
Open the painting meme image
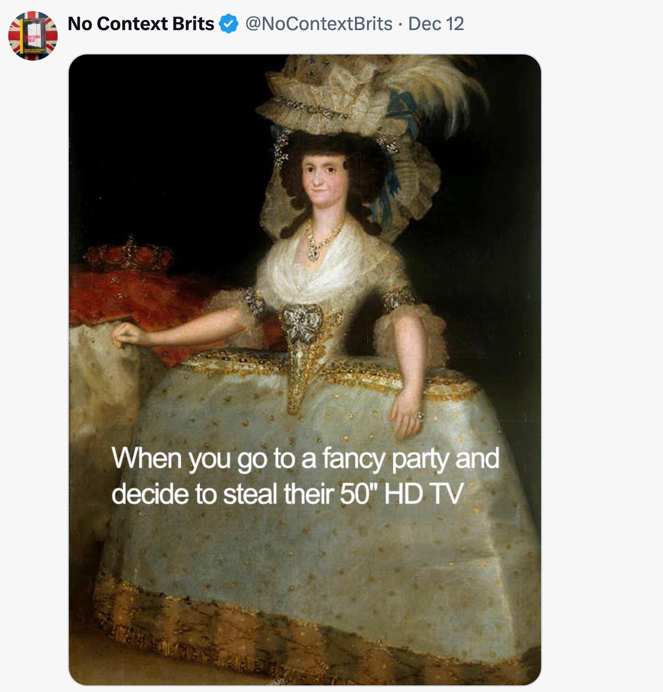[x=305, y=370]
